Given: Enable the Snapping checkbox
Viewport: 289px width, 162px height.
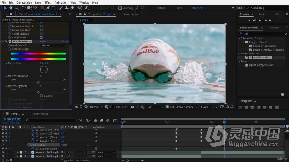Looking at the screenshot, I should 120,8.
